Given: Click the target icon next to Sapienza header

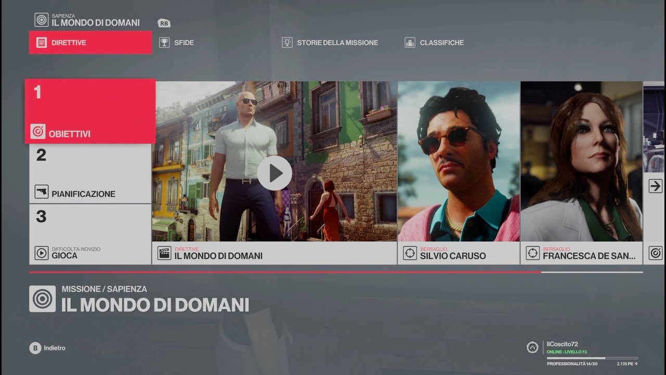Looking at the screenshot, I should (42, 20).
